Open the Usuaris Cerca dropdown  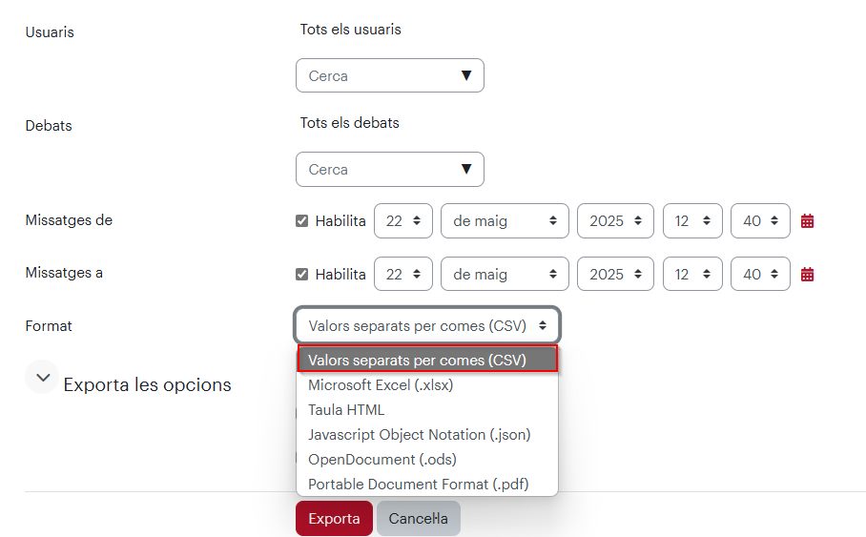pyautogui.click(x=390, y=75)
